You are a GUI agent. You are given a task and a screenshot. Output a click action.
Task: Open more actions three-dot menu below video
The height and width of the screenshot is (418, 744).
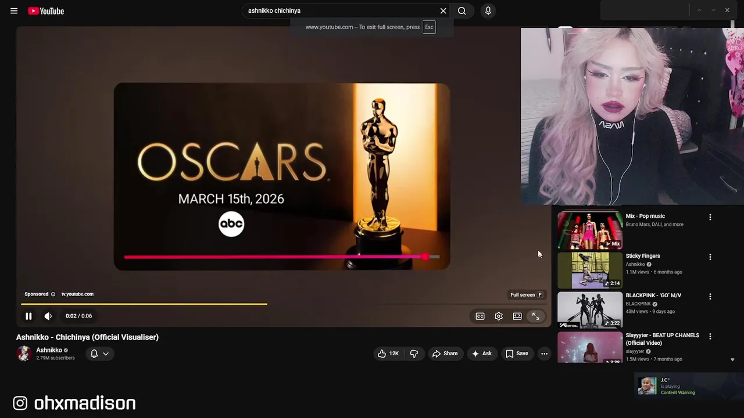coord(544,354)
